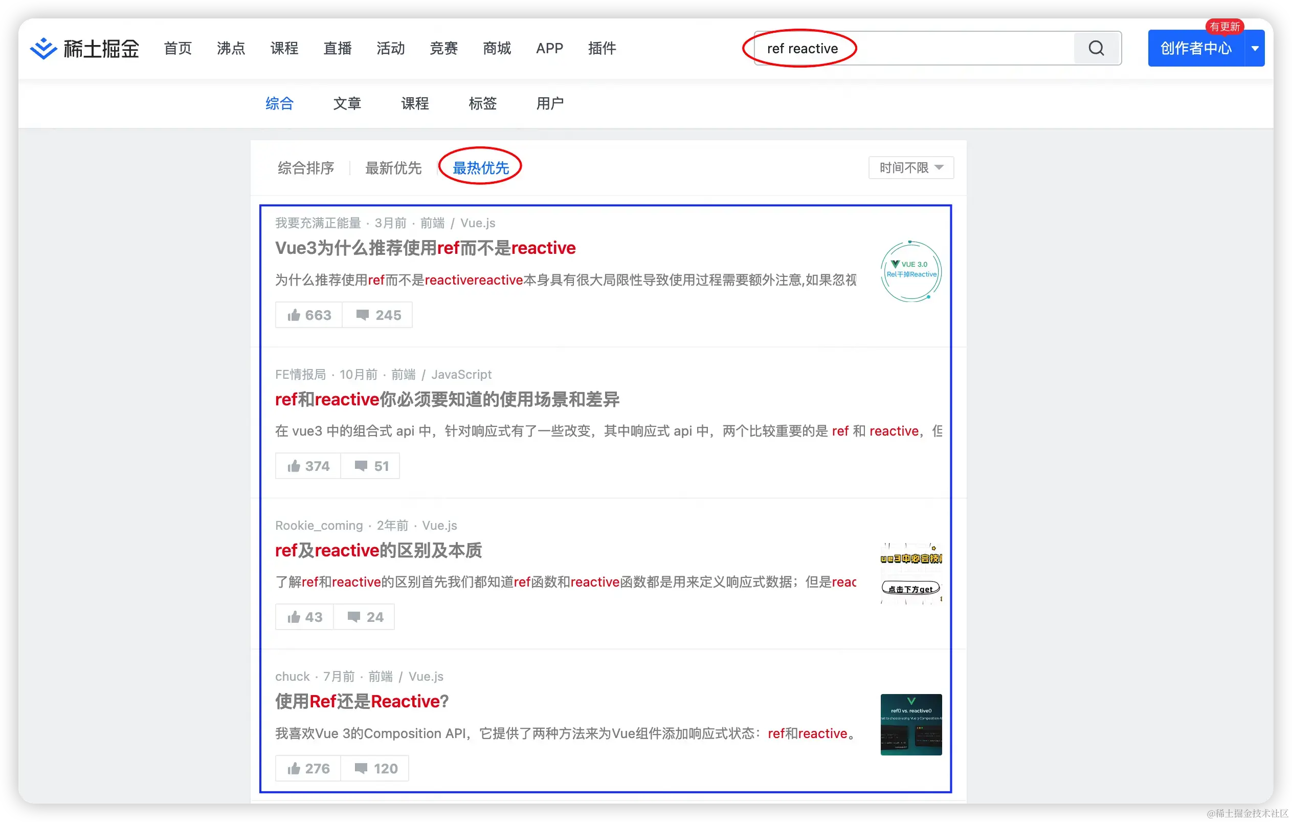Click the 插件 navigation icon

click(x=602, y=49)
